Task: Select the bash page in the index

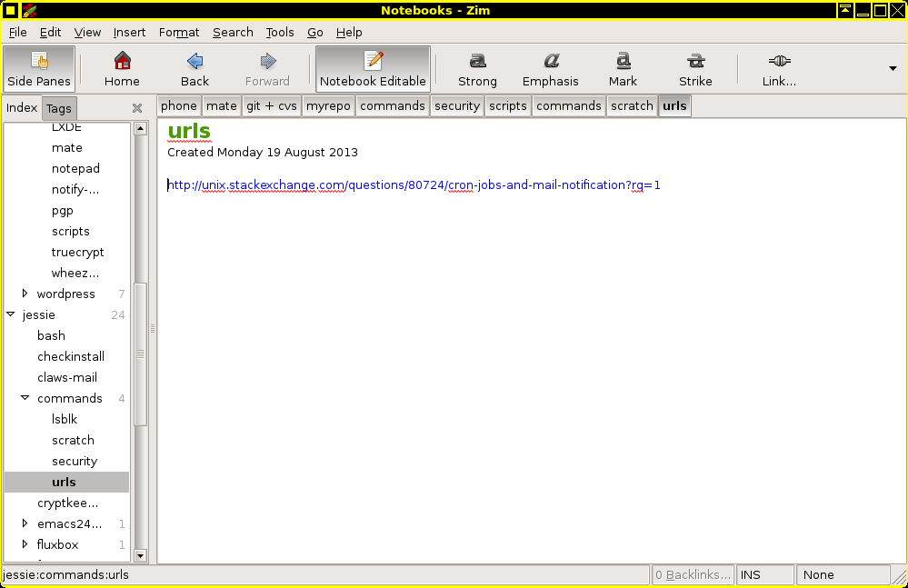Action: (x=51, y=335)
